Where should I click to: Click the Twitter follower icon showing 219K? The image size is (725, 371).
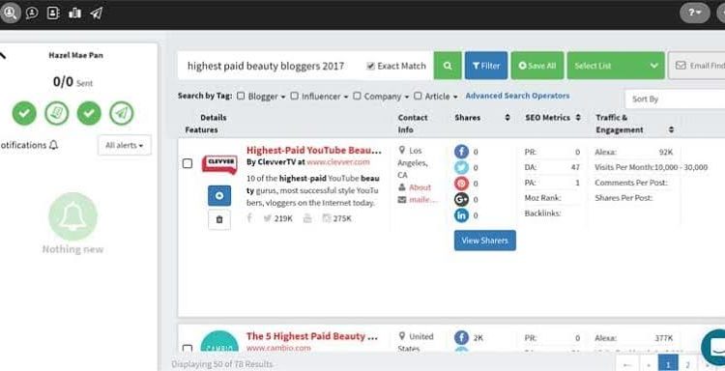[267, 218]
